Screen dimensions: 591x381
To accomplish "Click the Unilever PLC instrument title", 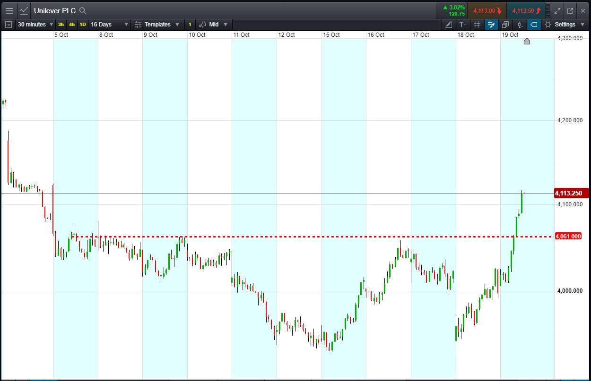I will pyautogui.click(x=54, y=10).
